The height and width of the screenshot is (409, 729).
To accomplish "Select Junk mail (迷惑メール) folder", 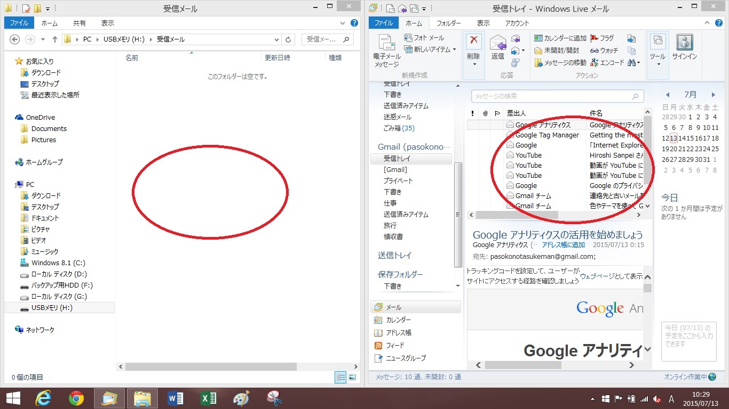I will (398, 117).
